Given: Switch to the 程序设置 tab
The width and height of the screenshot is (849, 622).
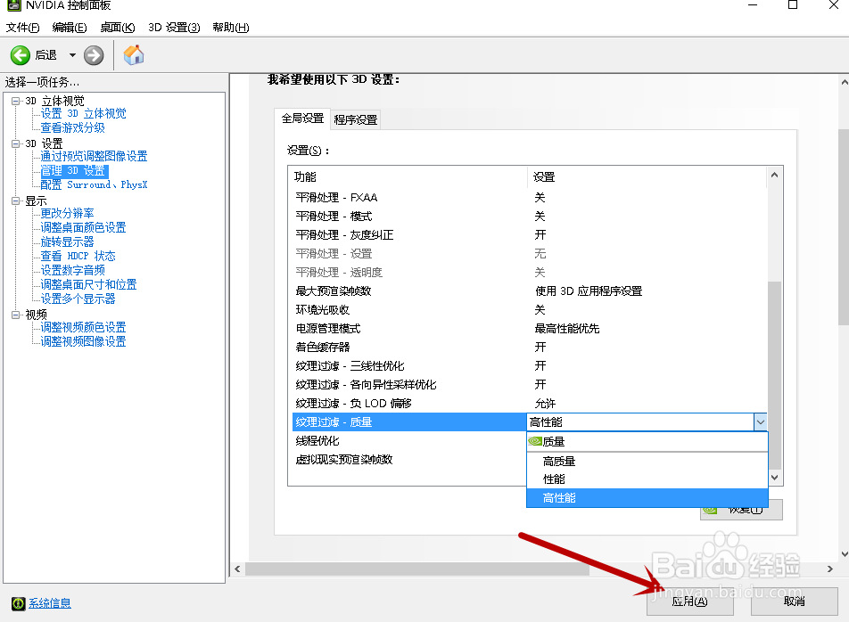Looking at the screenshot, I should pyautogui.click(x=355, y=119).
